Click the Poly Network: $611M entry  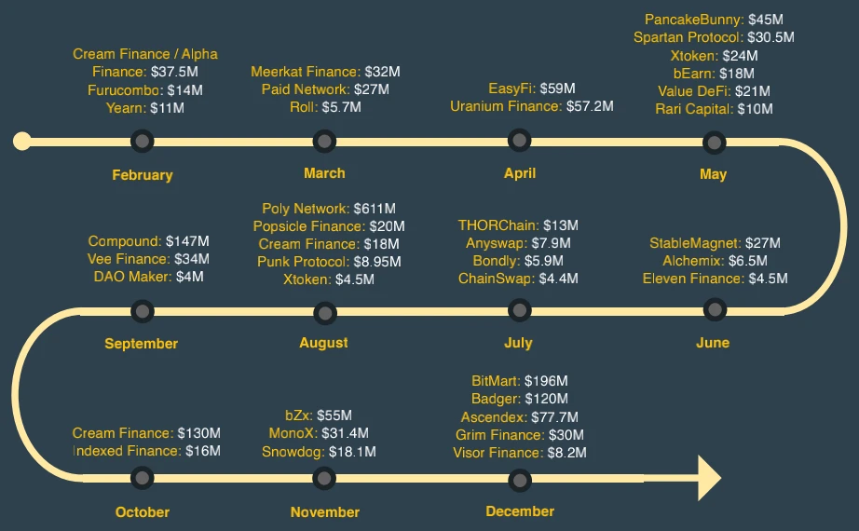(329, 209)
